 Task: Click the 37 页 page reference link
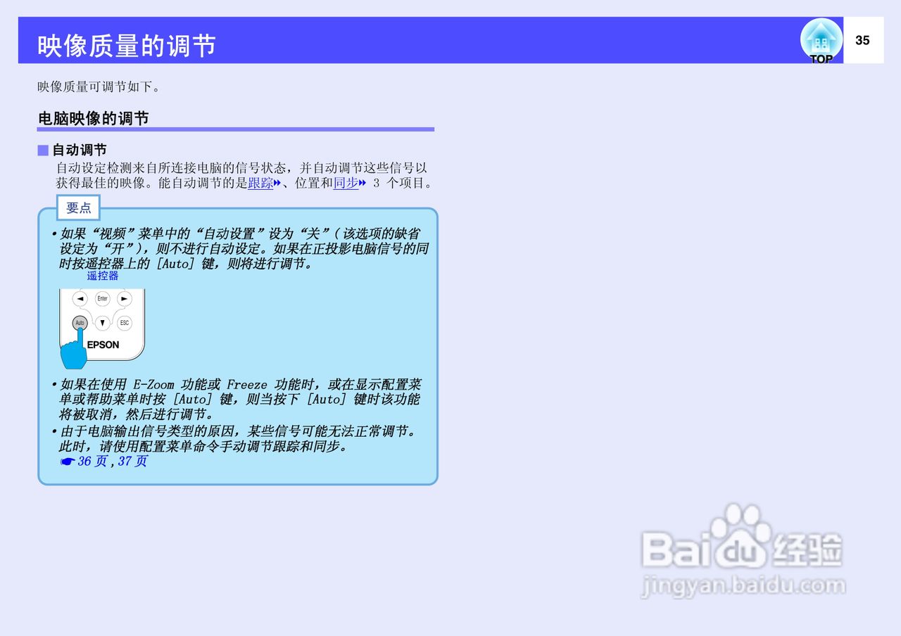[x=132, y=461]
